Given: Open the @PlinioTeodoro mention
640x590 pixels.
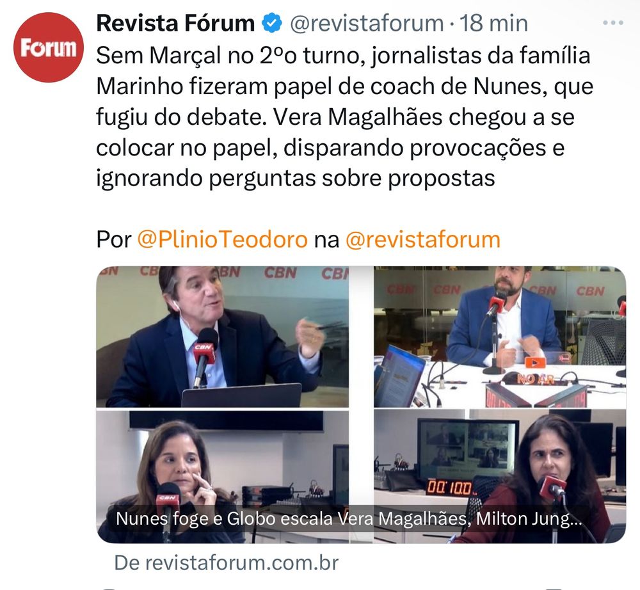Looking at the screenshot, I should 223,239.
